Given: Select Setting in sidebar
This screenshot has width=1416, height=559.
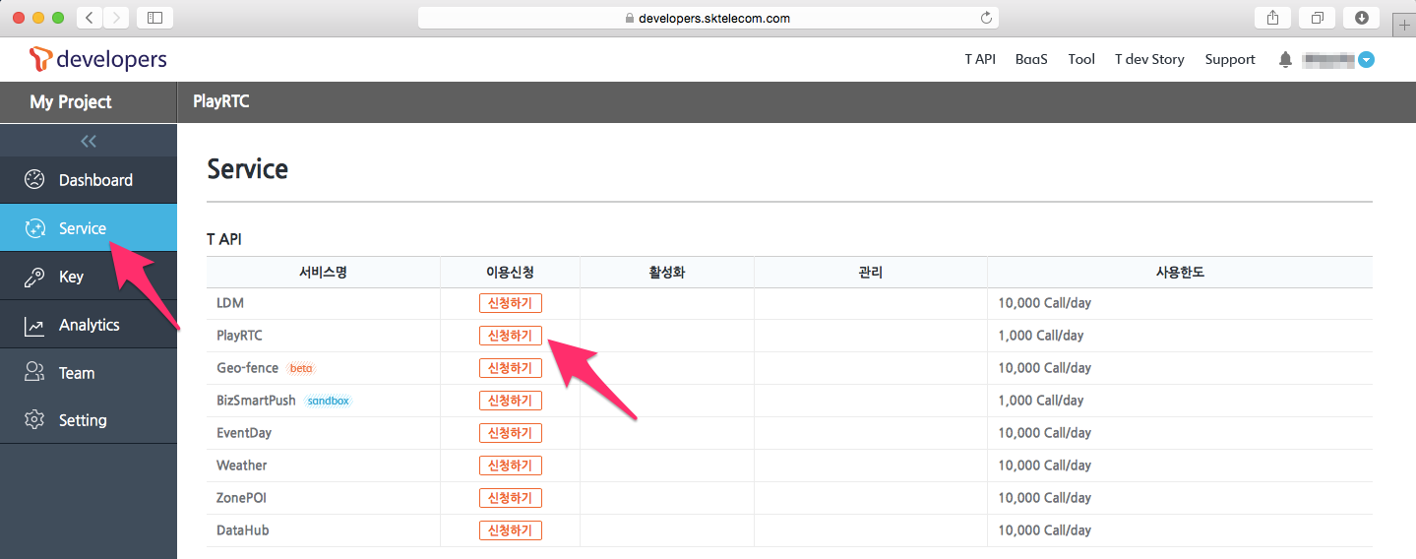Looking at the screenshot, I should 89,420.
